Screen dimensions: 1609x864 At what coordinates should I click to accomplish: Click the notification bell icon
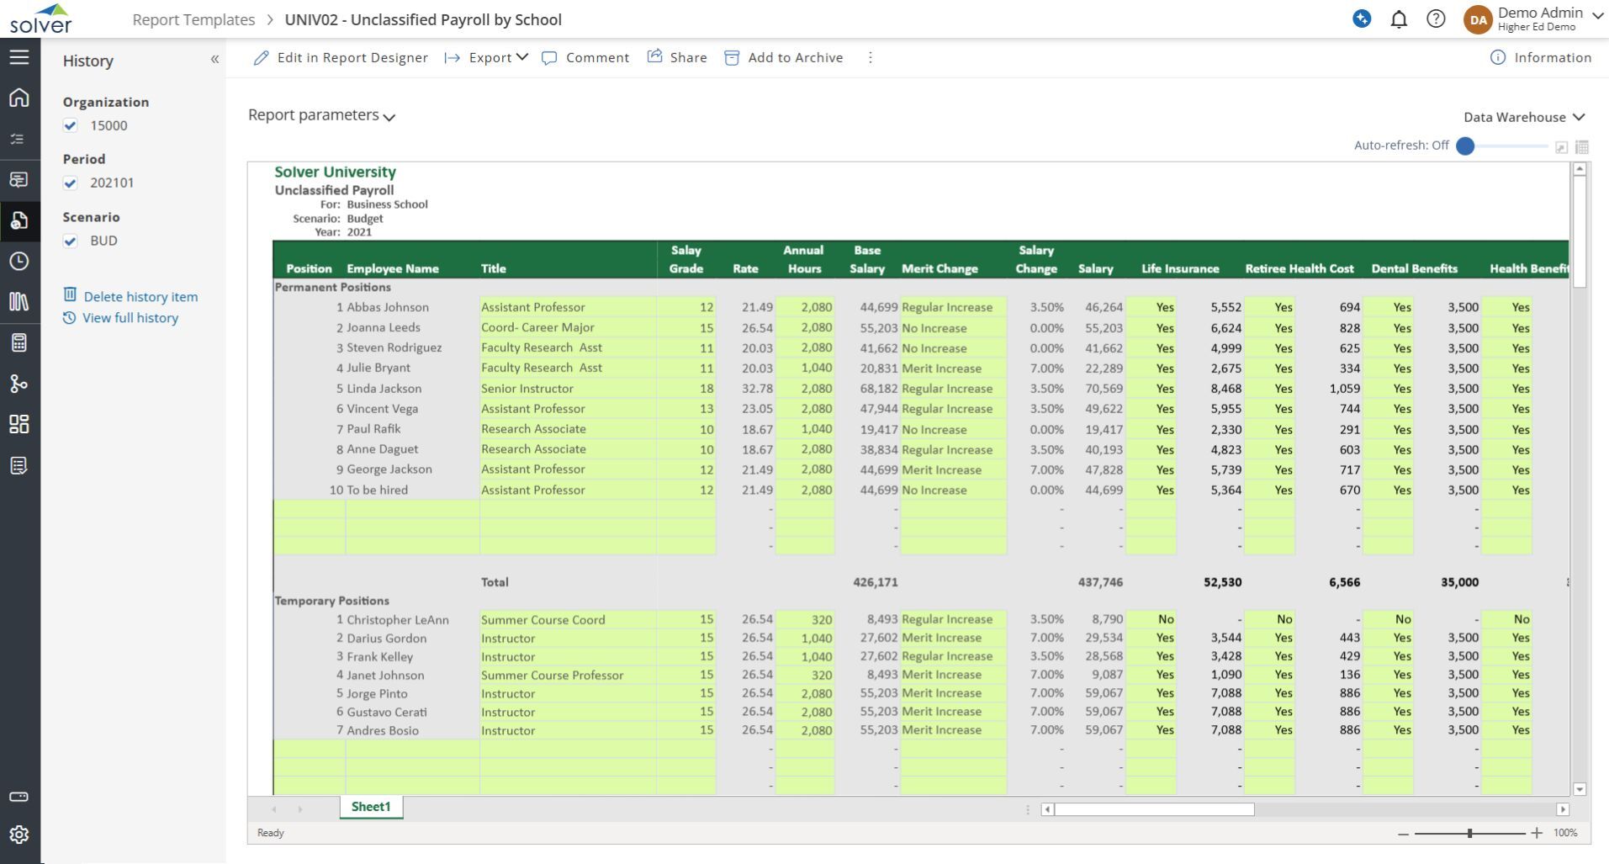1399,19
